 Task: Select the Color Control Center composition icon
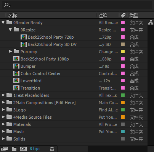16,74
